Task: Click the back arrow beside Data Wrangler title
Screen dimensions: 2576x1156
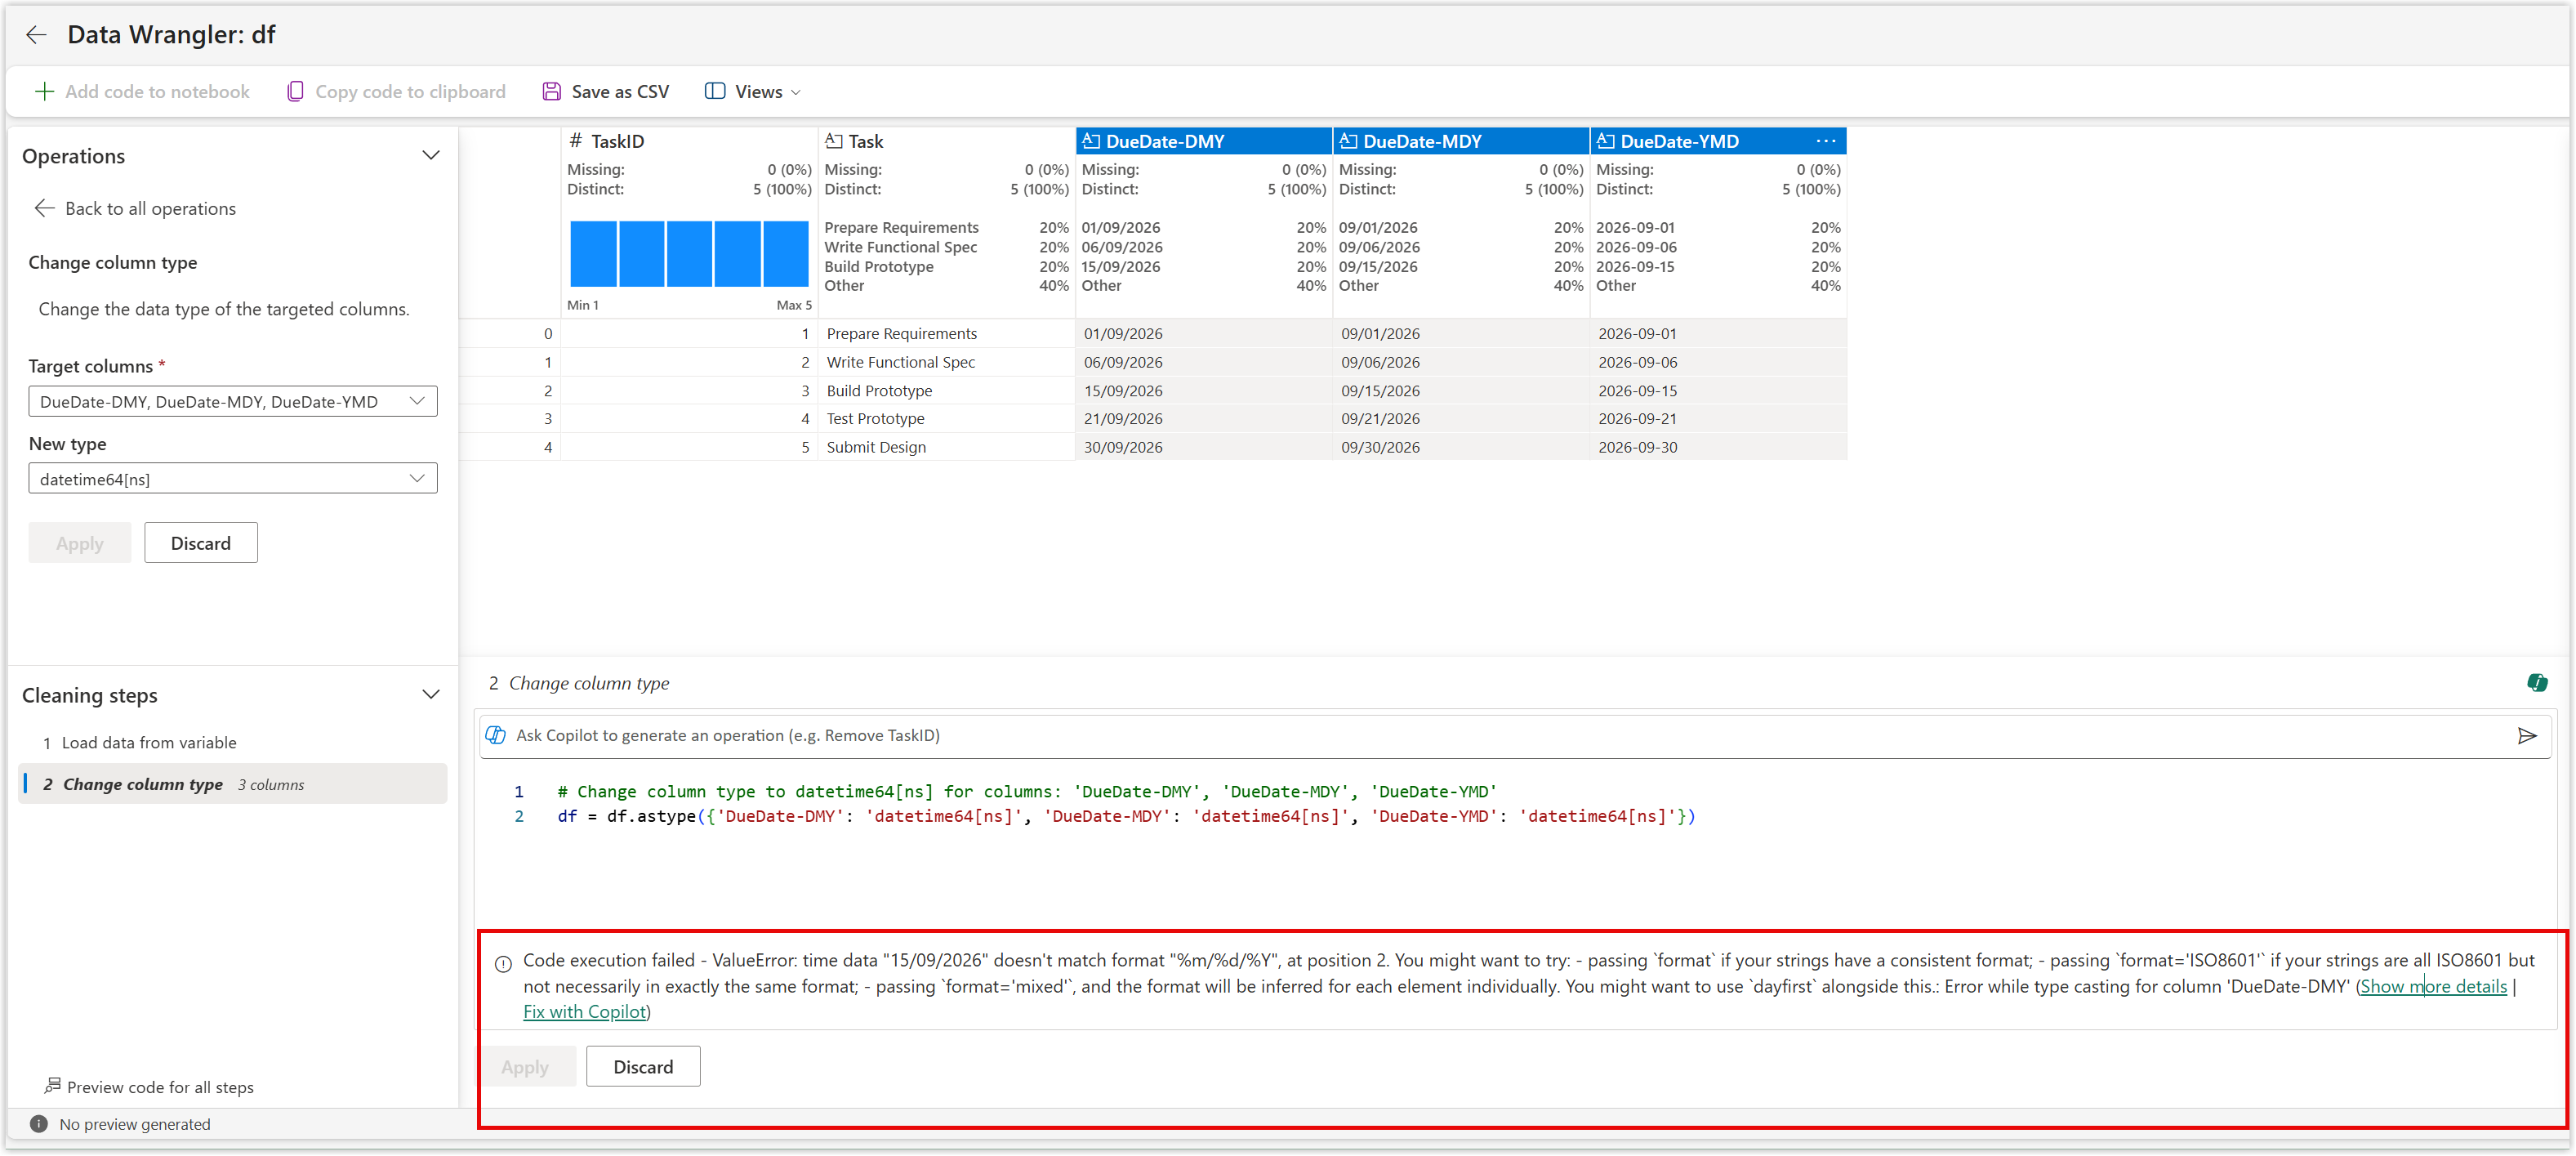Action: point(36,35)
